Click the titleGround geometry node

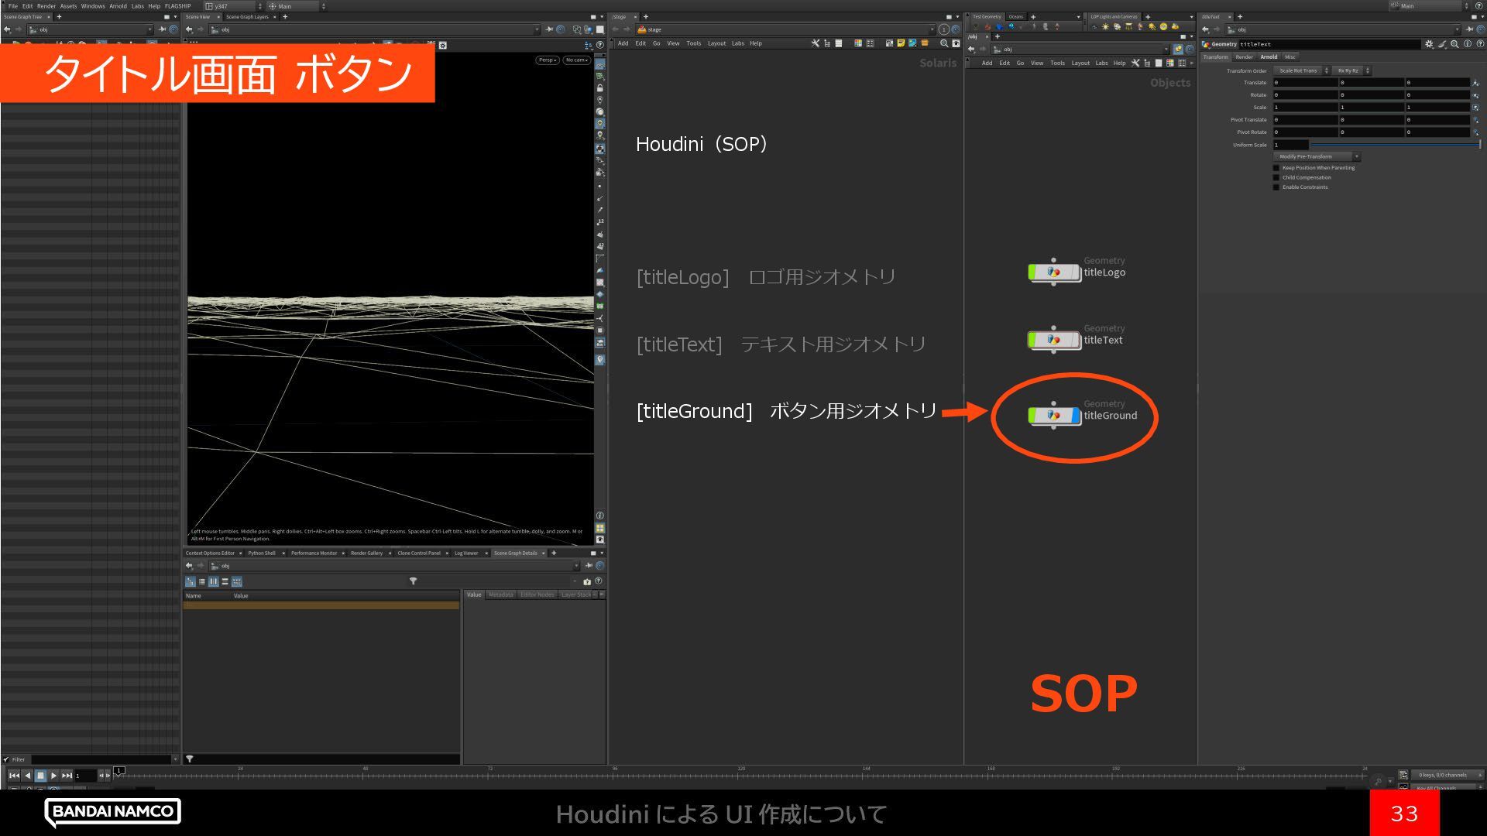tap(1053, 416)
